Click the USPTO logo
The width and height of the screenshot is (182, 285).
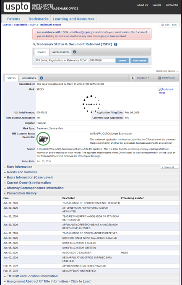click(17, 7)
